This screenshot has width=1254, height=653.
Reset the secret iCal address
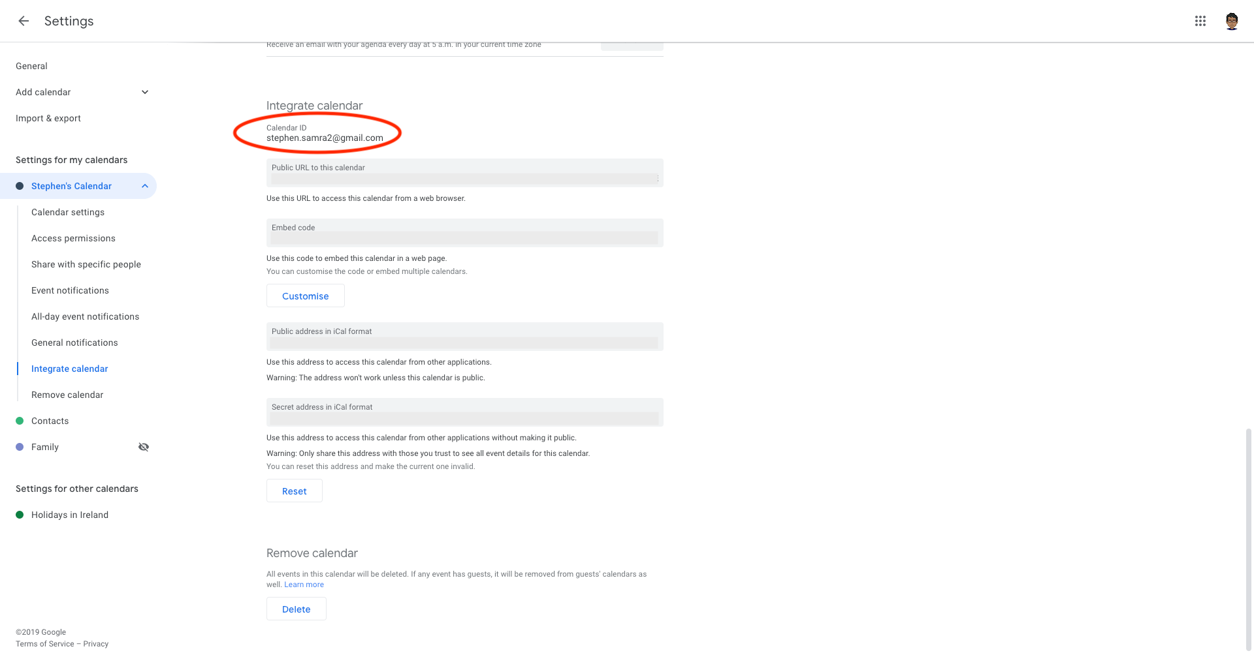click(294, 491)
